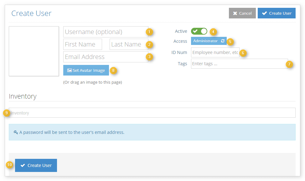Click the Set Avatar Image button
Image resolution: width=305 pixels, height=181 pixels.
(x=86, y=70)
